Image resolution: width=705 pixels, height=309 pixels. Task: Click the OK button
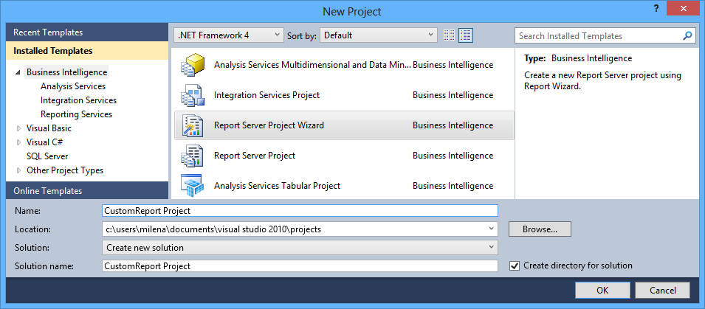pos(602,291)
